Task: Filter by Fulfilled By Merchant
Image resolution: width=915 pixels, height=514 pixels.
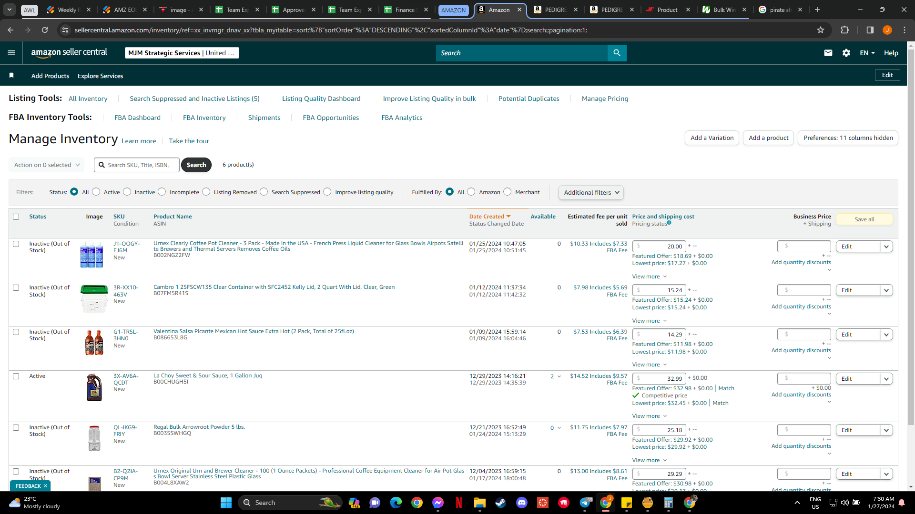Action: coord(508,192)
